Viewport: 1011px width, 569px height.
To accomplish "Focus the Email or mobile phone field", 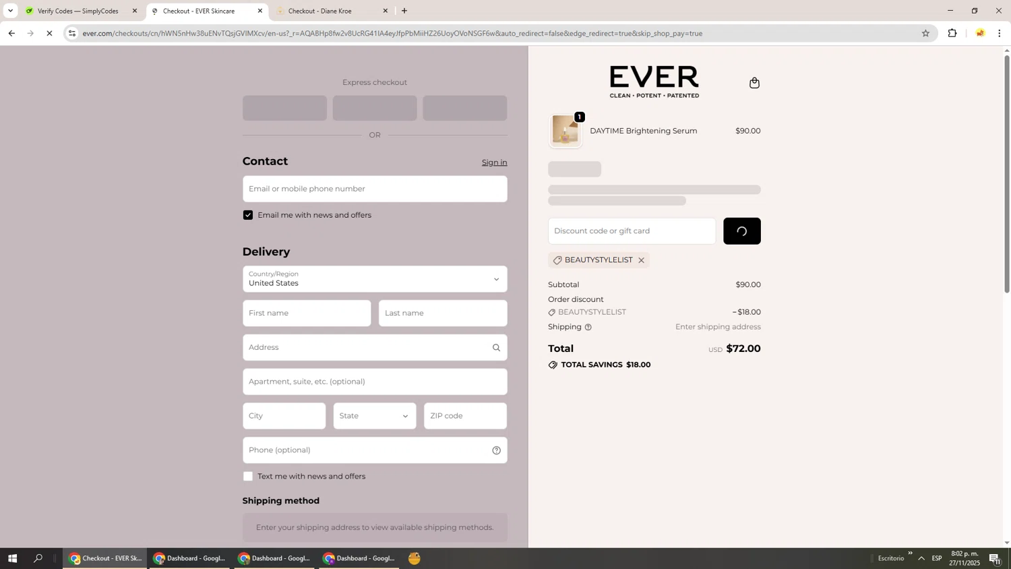I will (375, 189).
